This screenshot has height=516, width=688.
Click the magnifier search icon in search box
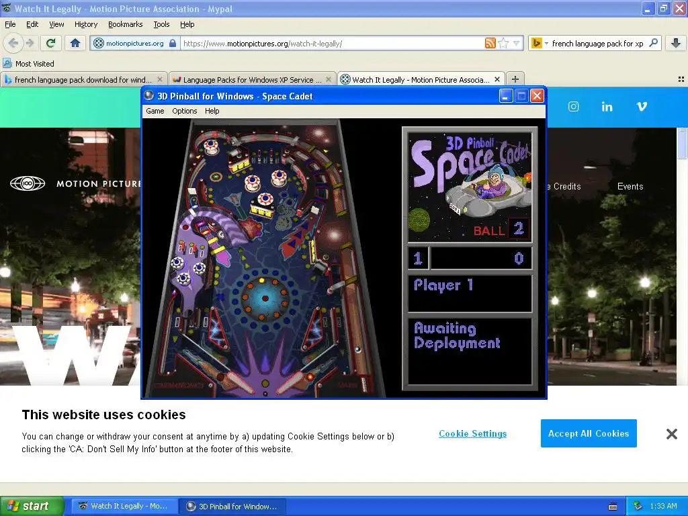click(x=653, y=43)
